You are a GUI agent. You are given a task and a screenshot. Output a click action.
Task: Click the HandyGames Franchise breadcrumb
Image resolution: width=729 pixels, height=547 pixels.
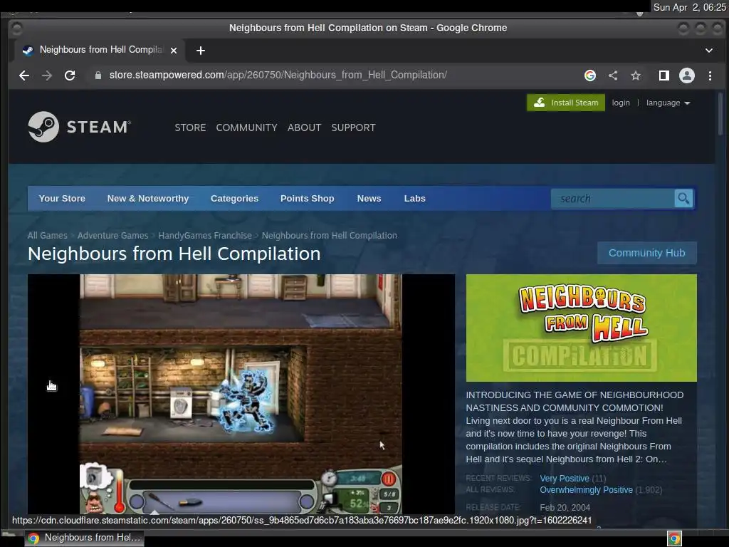click(x=204, y=235)
